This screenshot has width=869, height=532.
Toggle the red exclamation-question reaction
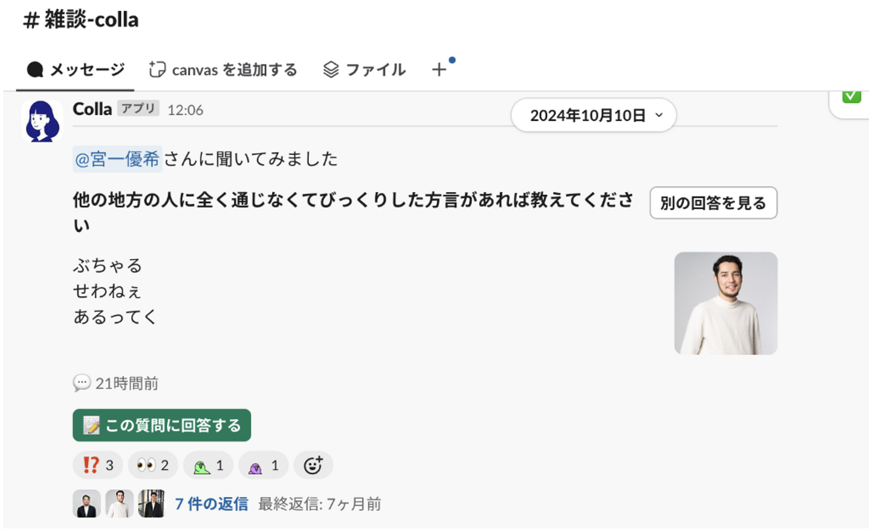click(97, 465)
